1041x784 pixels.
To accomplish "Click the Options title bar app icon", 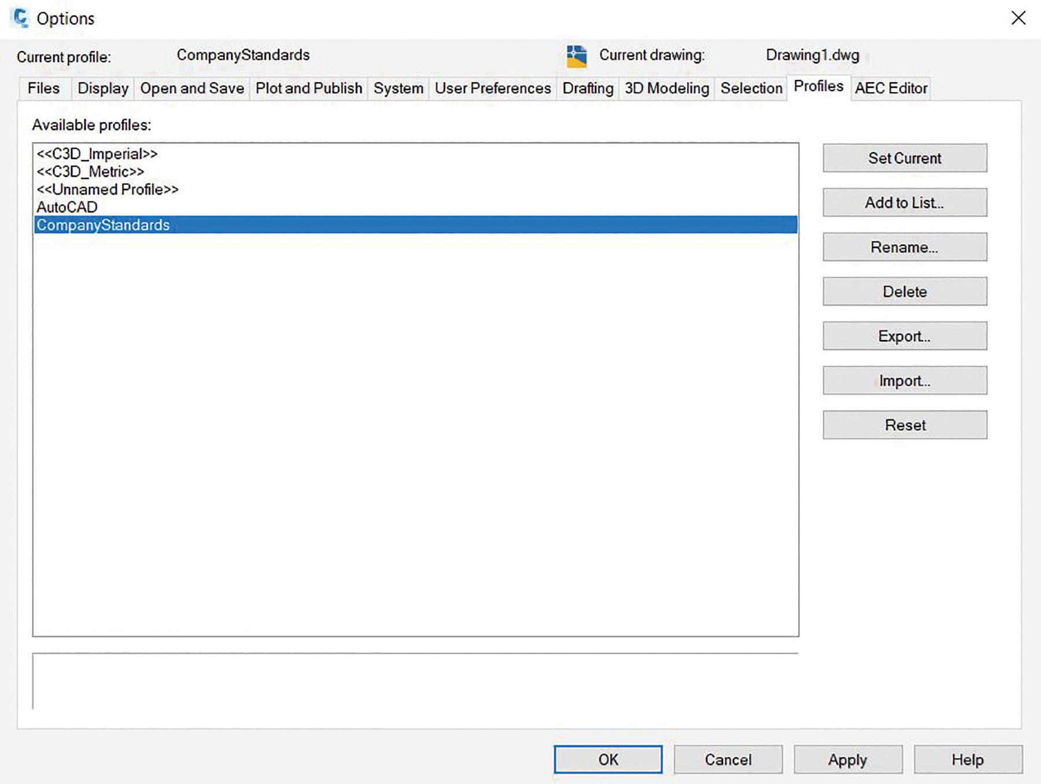I will 20,18.
